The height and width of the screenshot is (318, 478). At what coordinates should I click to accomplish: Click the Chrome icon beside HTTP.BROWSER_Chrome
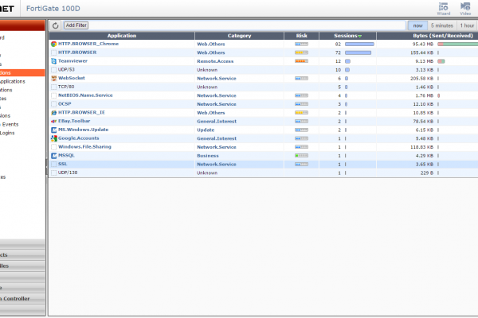pos(54,45)
